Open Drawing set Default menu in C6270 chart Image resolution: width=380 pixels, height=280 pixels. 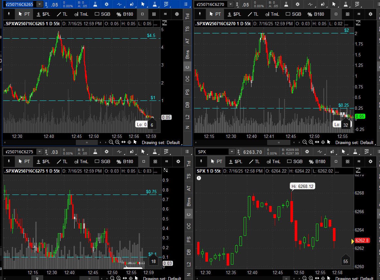(x=354, y=142)
